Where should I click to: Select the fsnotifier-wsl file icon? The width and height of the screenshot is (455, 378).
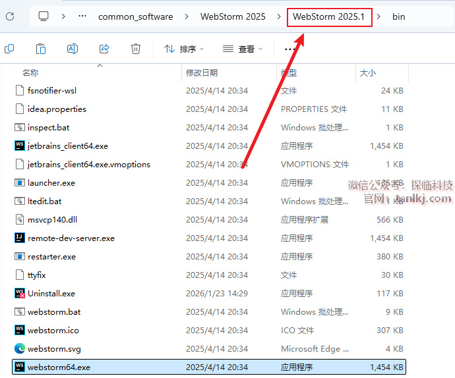20,90
